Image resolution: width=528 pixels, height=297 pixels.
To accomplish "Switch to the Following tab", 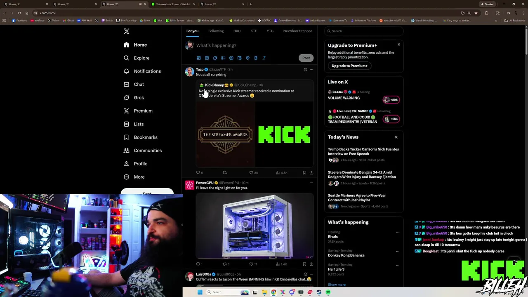I will point(216,31).
